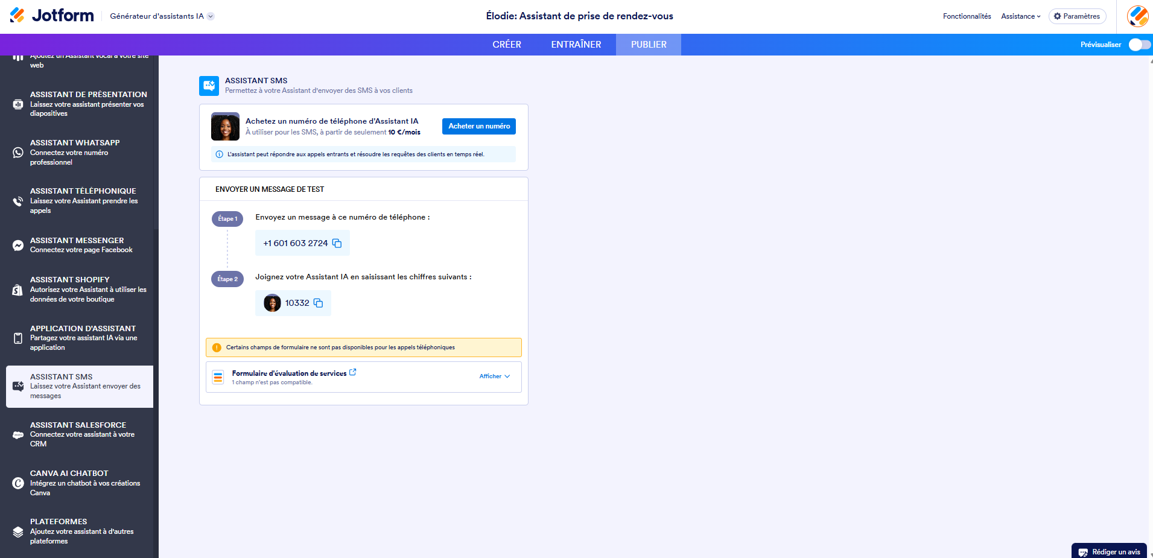This screenshot has width=1153, height=558.
Task: Click the ENVOYER UN MESSAGE DE TEST heading
Action: click(270, 189)
